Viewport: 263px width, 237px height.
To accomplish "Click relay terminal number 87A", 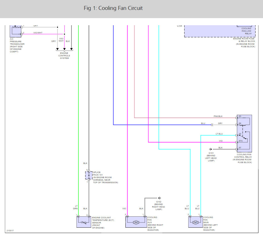I will click(x=241, y=141).
